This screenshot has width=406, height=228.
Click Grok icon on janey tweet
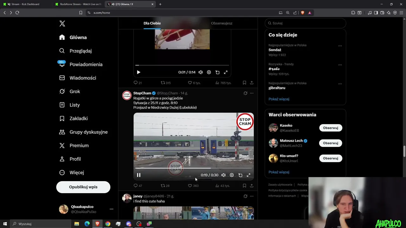[245, 196]
